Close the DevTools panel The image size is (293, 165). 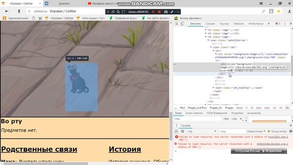[x=291, y=23]
